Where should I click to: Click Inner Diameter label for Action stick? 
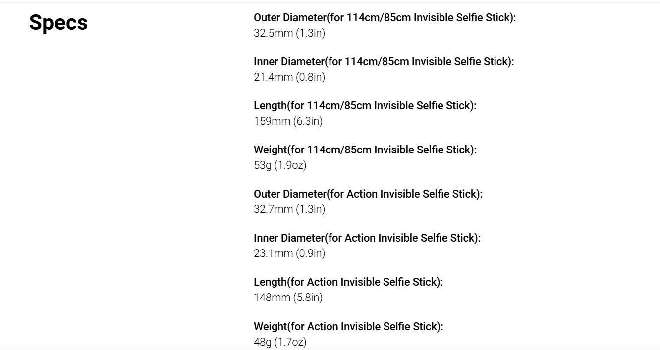[367, 238]
